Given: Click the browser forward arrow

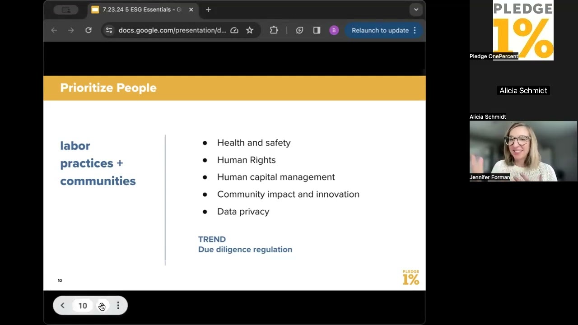Looking at the screenshot, I should (x=71, y=30).
